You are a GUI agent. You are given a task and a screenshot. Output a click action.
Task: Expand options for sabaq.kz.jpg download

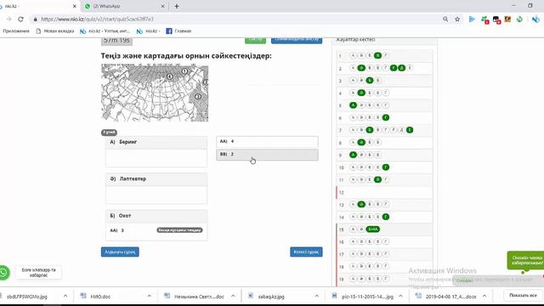pyautogui.click(x=316, y=296)
